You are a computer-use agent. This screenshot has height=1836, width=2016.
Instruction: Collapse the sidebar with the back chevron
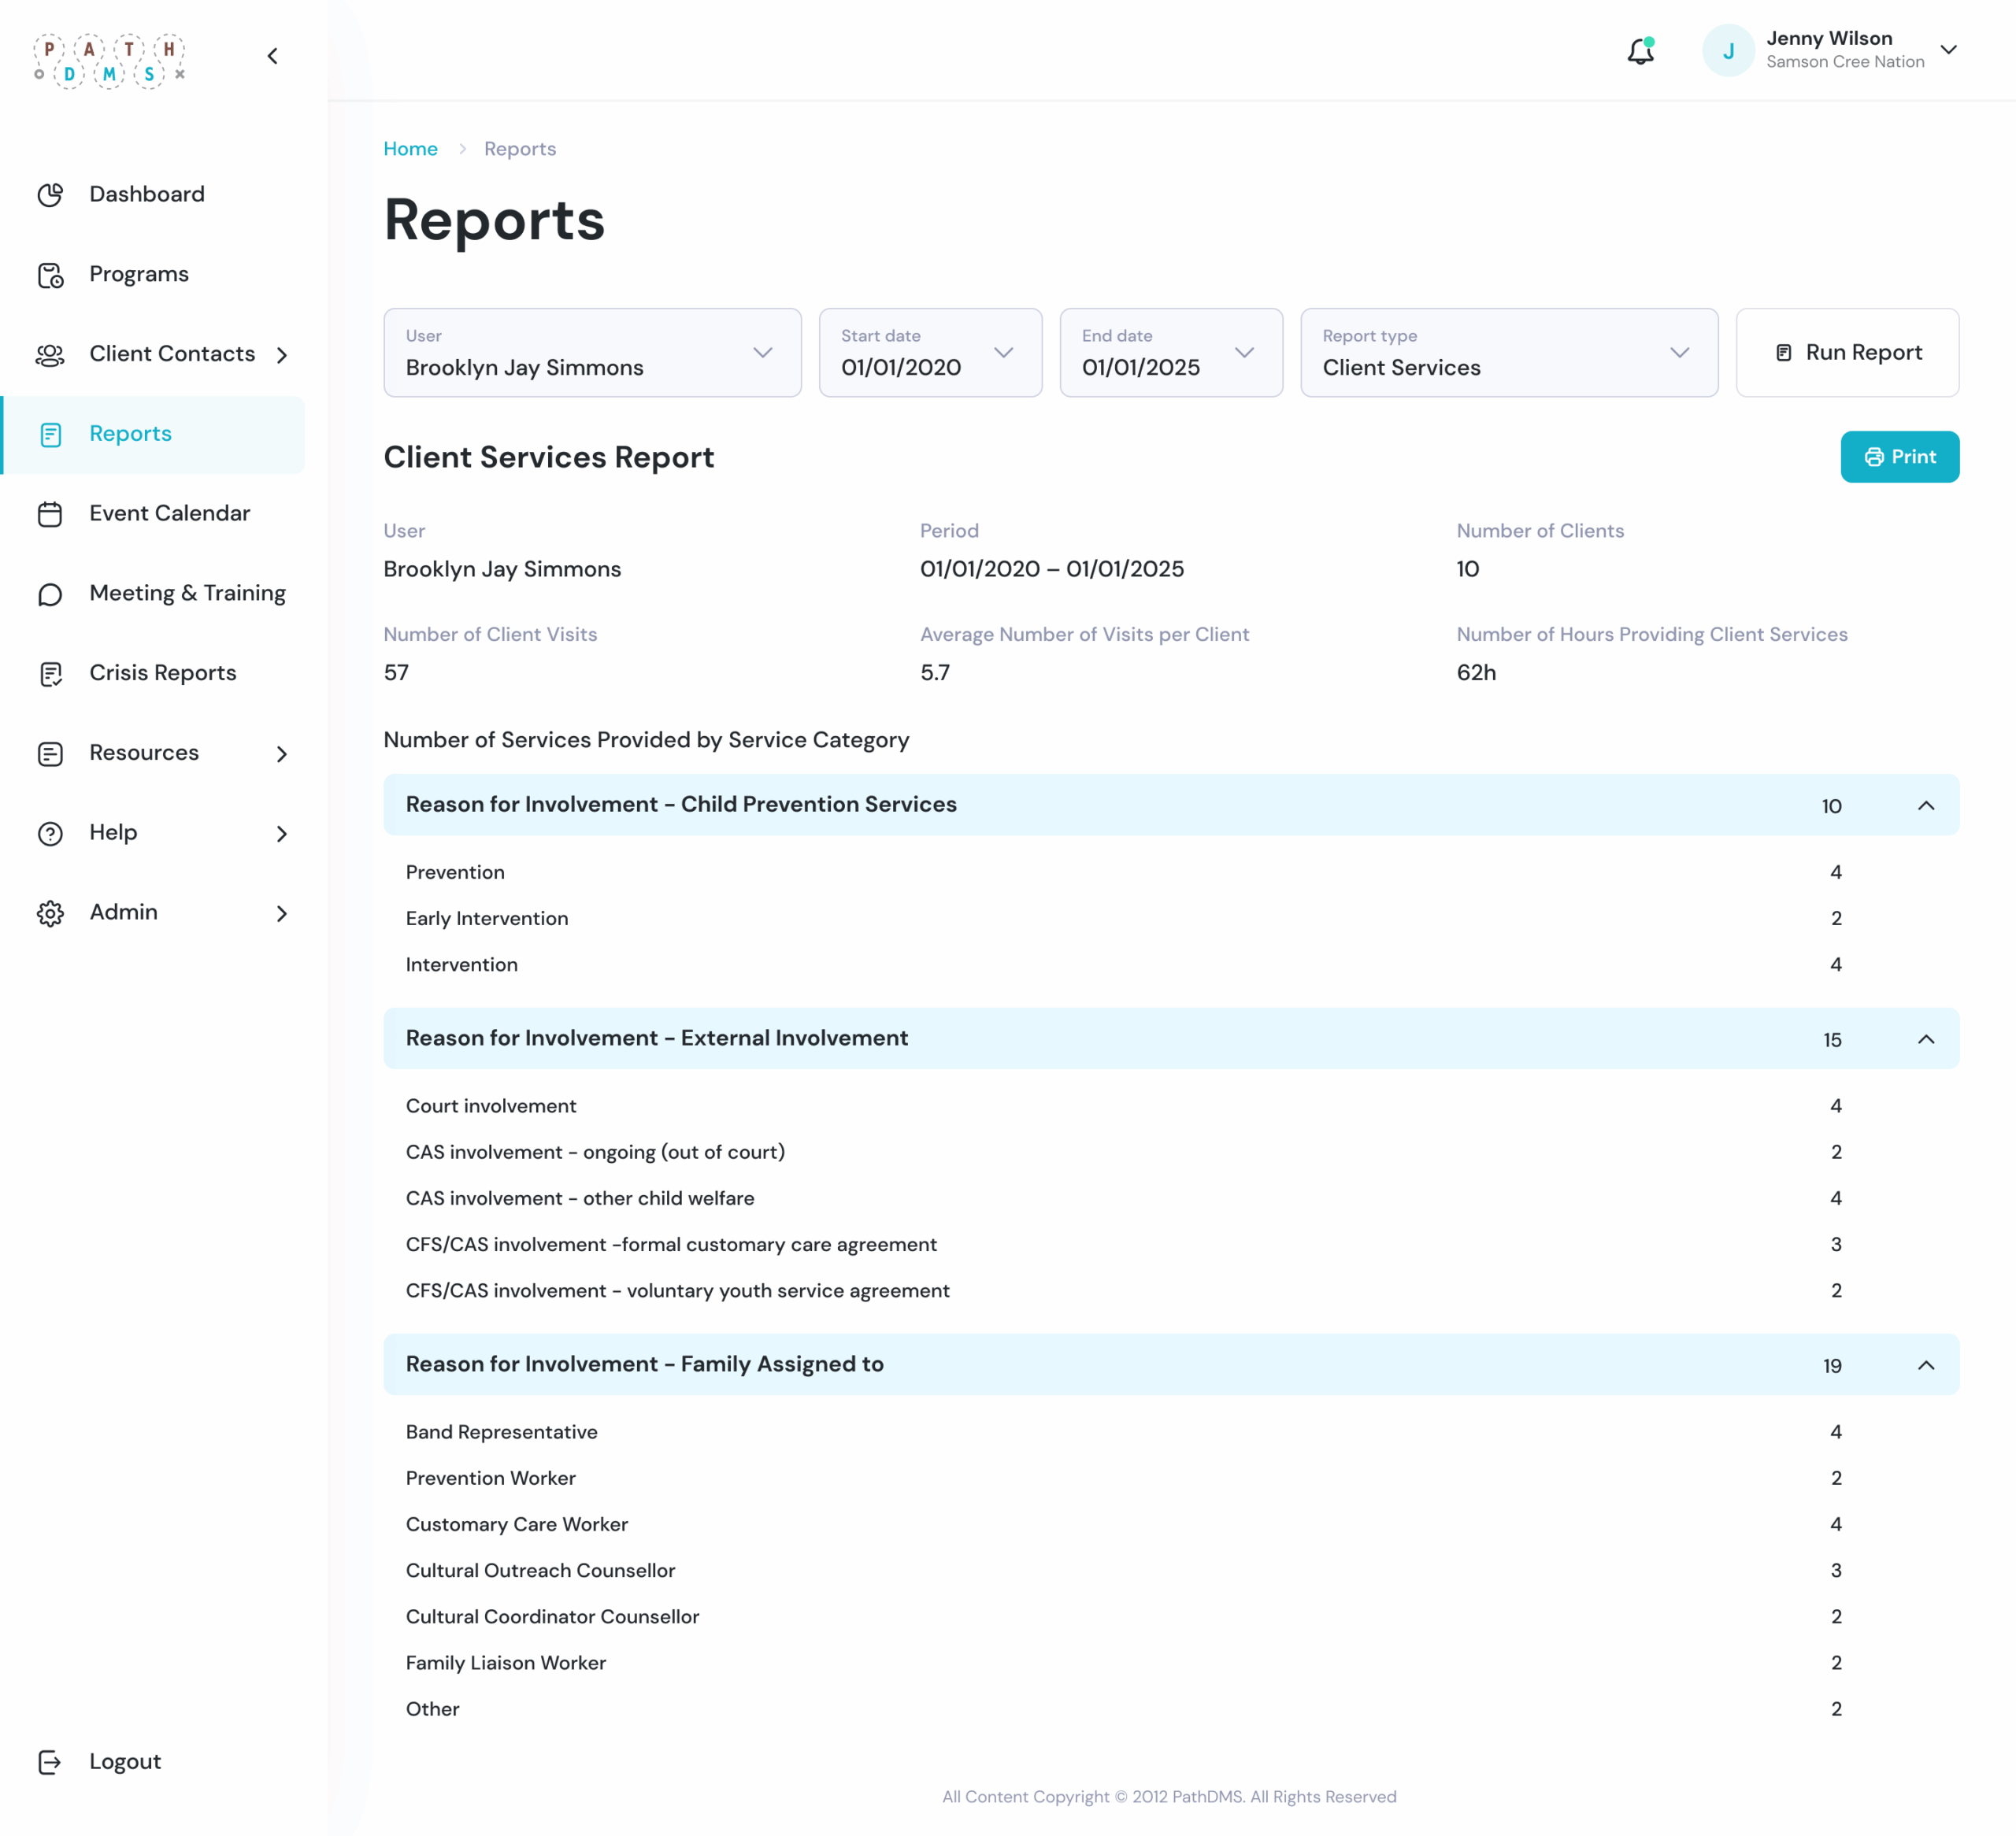tap(272, 56)
